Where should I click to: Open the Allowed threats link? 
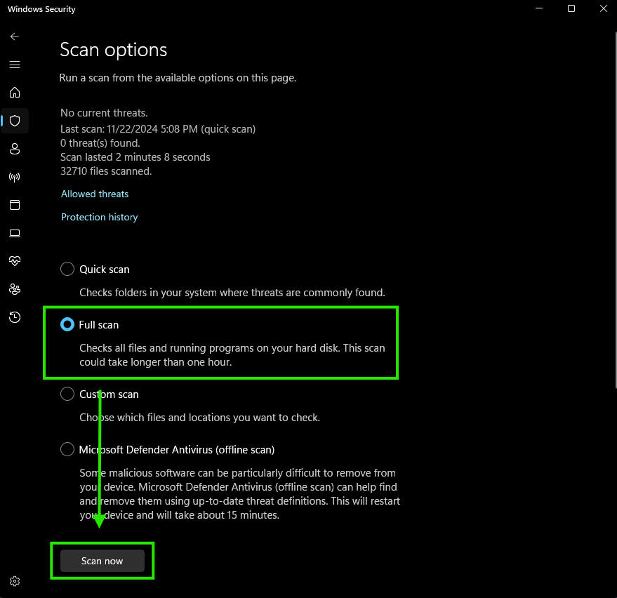pos(95,194)
